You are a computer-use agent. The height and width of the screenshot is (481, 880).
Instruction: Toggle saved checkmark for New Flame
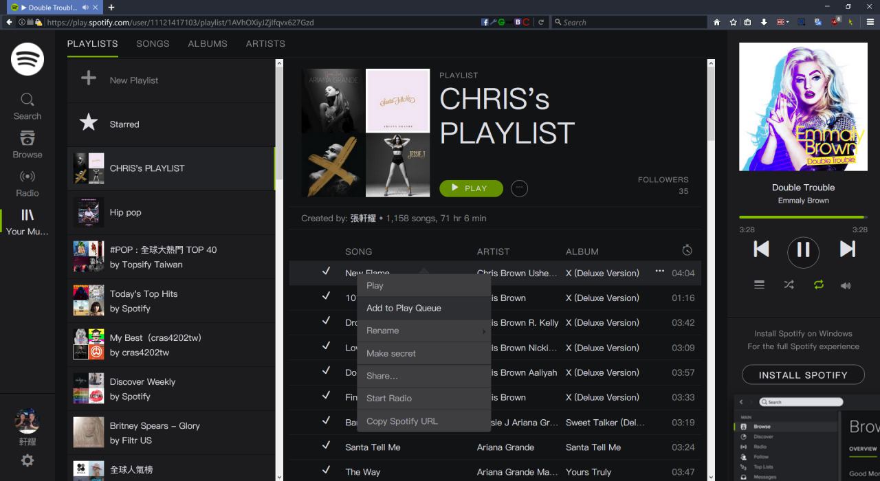(326, 271)
